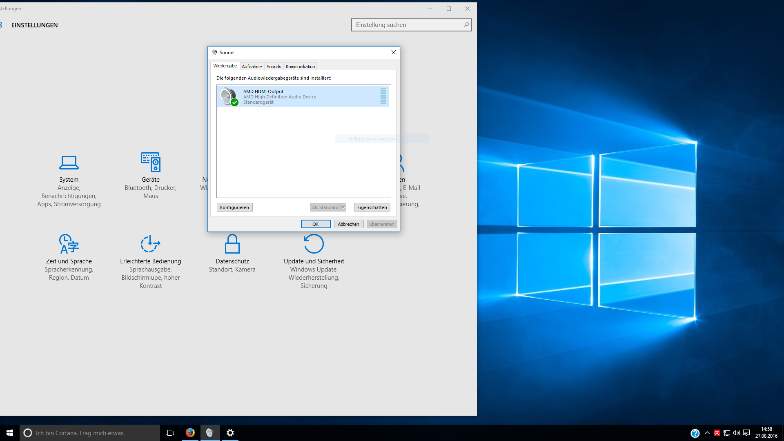Switch to Aufnahme tab
The height and width of the screenshot is (441, 784).
(x=252, y=67)
